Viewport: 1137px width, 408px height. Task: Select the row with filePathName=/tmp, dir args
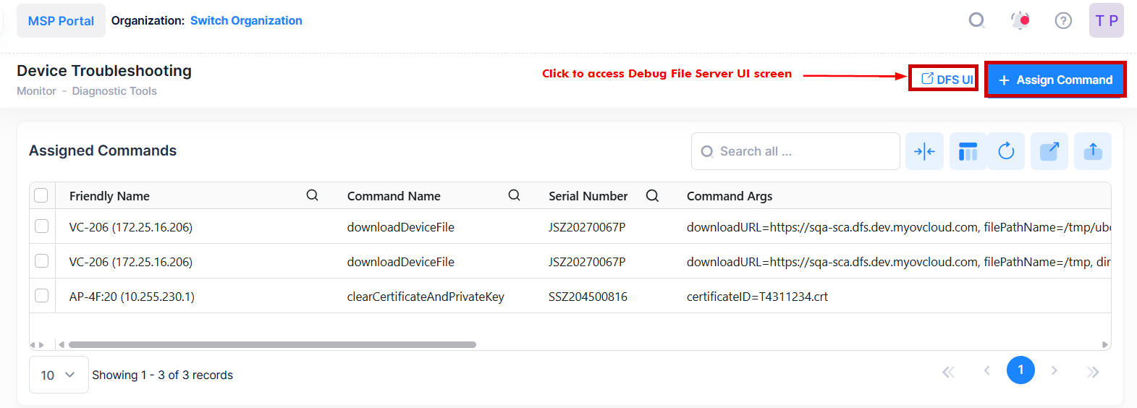point(41,261)
